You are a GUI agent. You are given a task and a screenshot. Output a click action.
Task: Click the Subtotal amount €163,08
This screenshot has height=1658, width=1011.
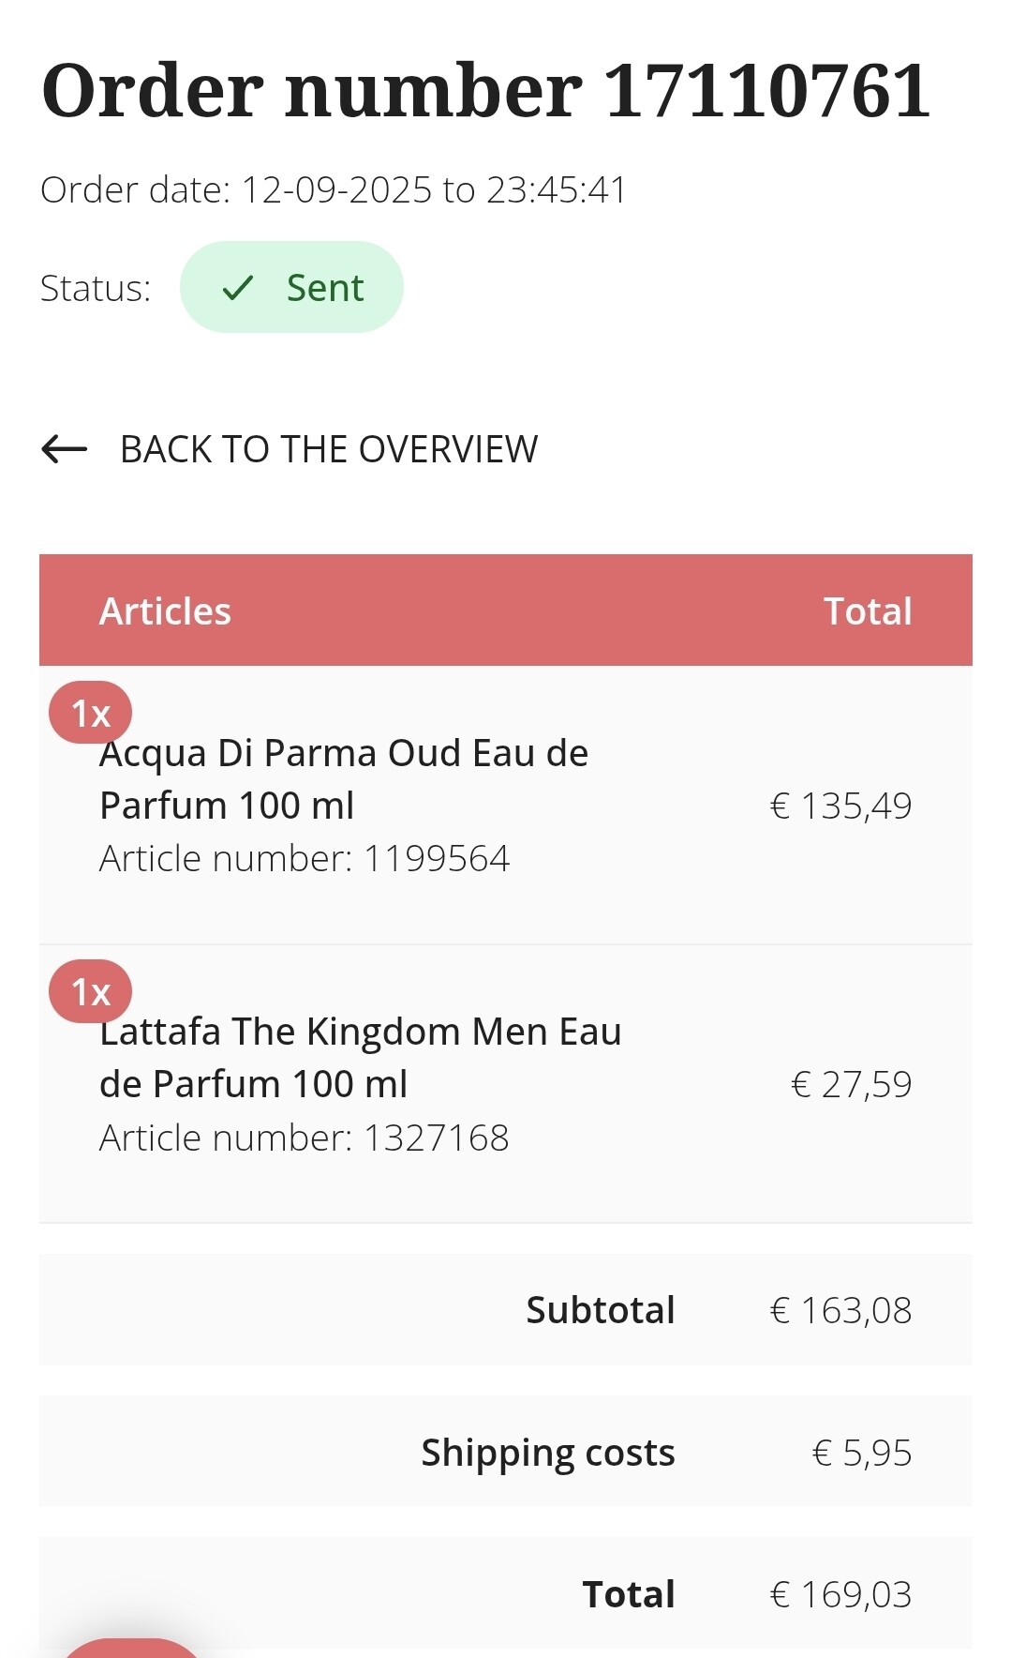[x=840, y=1310]
